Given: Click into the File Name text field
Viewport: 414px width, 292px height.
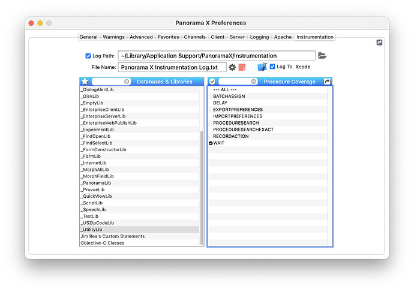Looking at the screenshot, I should [172, 67].
